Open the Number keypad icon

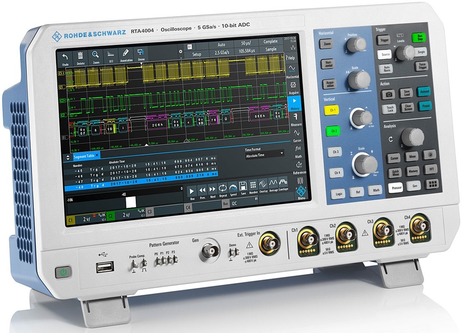tap(253, 187)
